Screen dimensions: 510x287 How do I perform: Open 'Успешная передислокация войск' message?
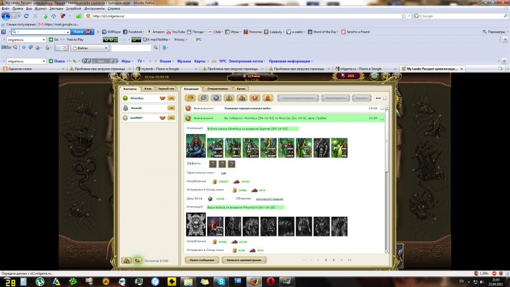click(x=247, y=108)
